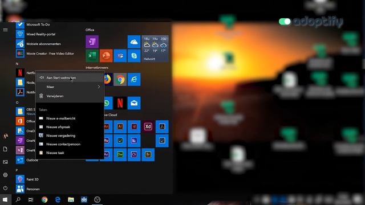Image resolution: width=365 pixels, height=205 pixels.
Task: Select Nieuw e-mailbericht task
Action: [70, 118]
